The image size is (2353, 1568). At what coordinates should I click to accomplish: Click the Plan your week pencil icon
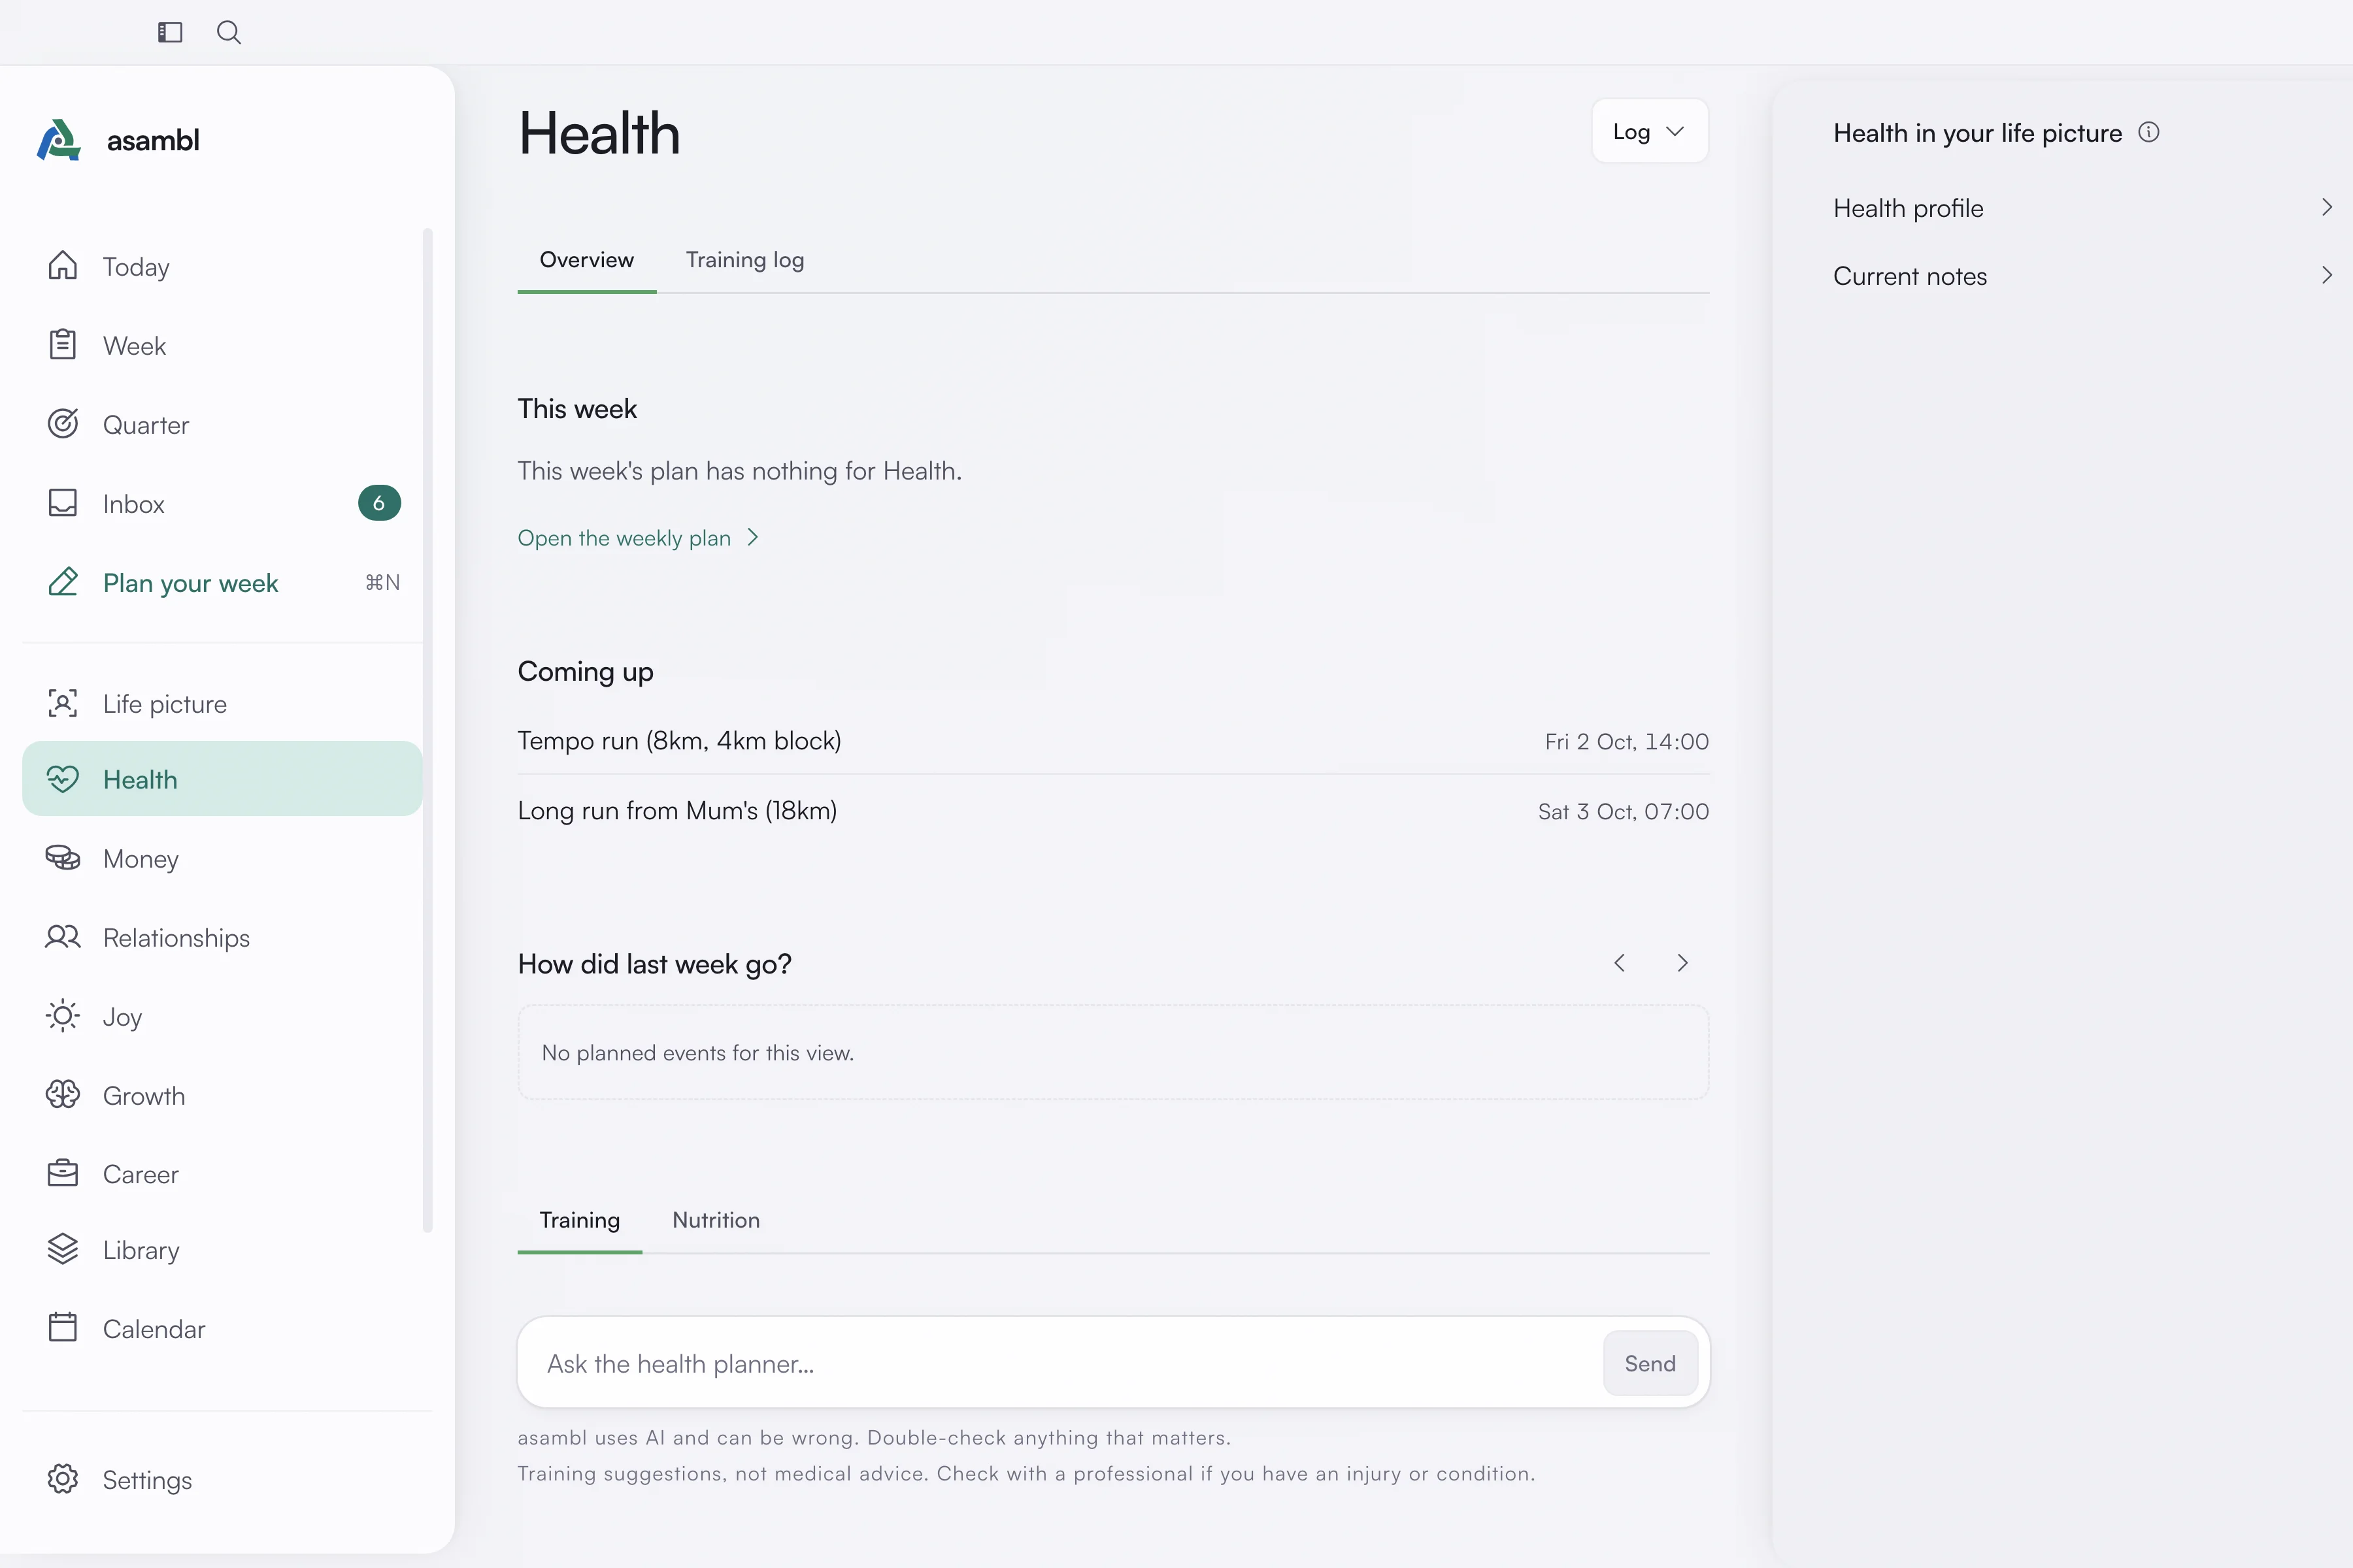[63, 582]
